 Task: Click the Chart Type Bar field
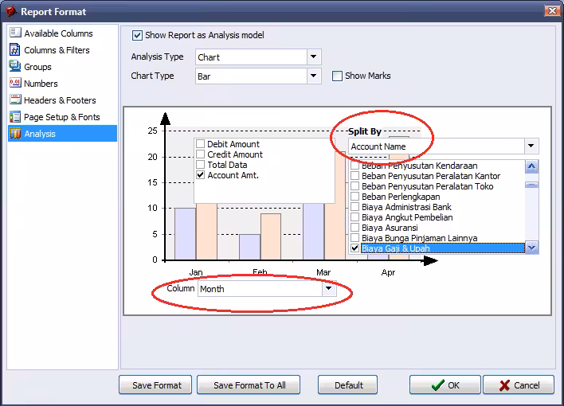(251, 76)
